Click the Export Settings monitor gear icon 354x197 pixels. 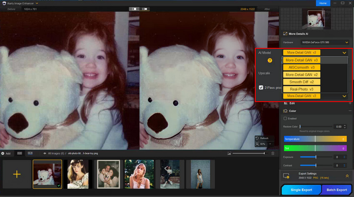[287, 176]
